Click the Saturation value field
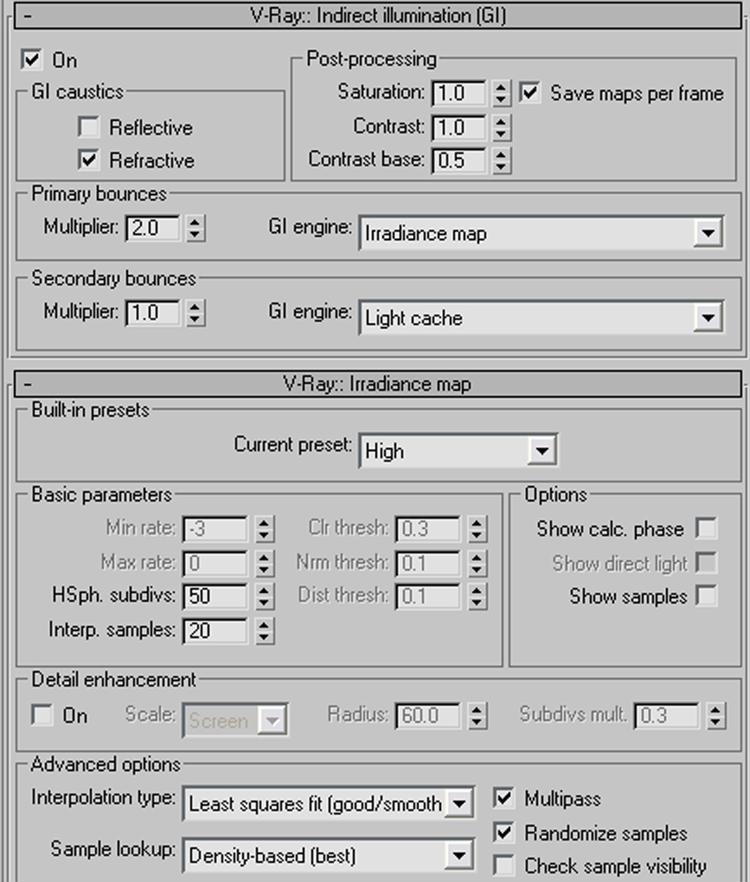Screen dimensions: 750x882 click(x=458, y=93)
